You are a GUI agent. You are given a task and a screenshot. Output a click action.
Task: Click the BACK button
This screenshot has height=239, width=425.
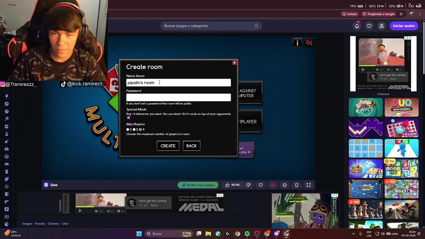point(192,146)
